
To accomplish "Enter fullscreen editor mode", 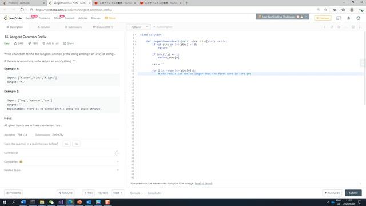I will [x=360, y=27].
